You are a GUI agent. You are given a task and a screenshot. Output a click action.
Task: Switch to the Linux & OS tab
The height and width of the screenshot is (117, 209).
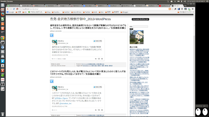(13, 6)
